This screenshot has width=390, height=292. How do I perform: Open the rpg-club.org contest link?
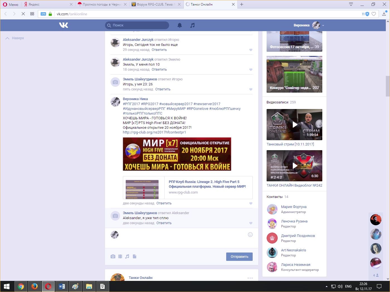(x=154, y=132)
